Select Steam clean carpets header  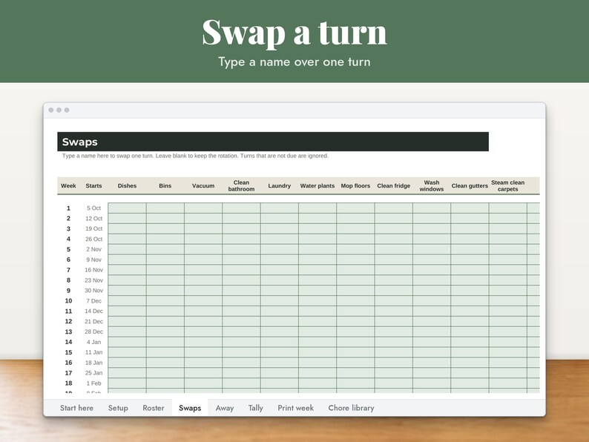pos(508,186)
